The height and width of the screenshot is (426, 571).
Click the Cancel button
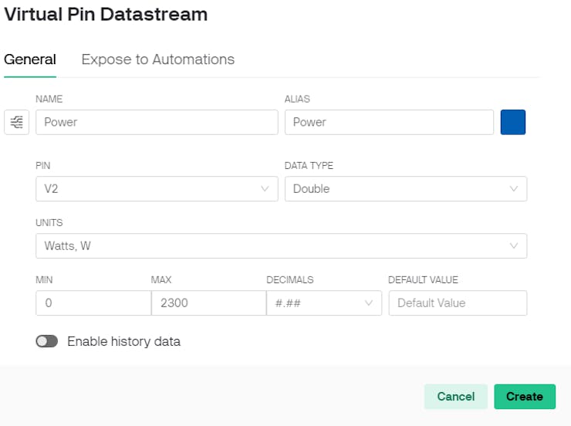[x=455, y=397]
